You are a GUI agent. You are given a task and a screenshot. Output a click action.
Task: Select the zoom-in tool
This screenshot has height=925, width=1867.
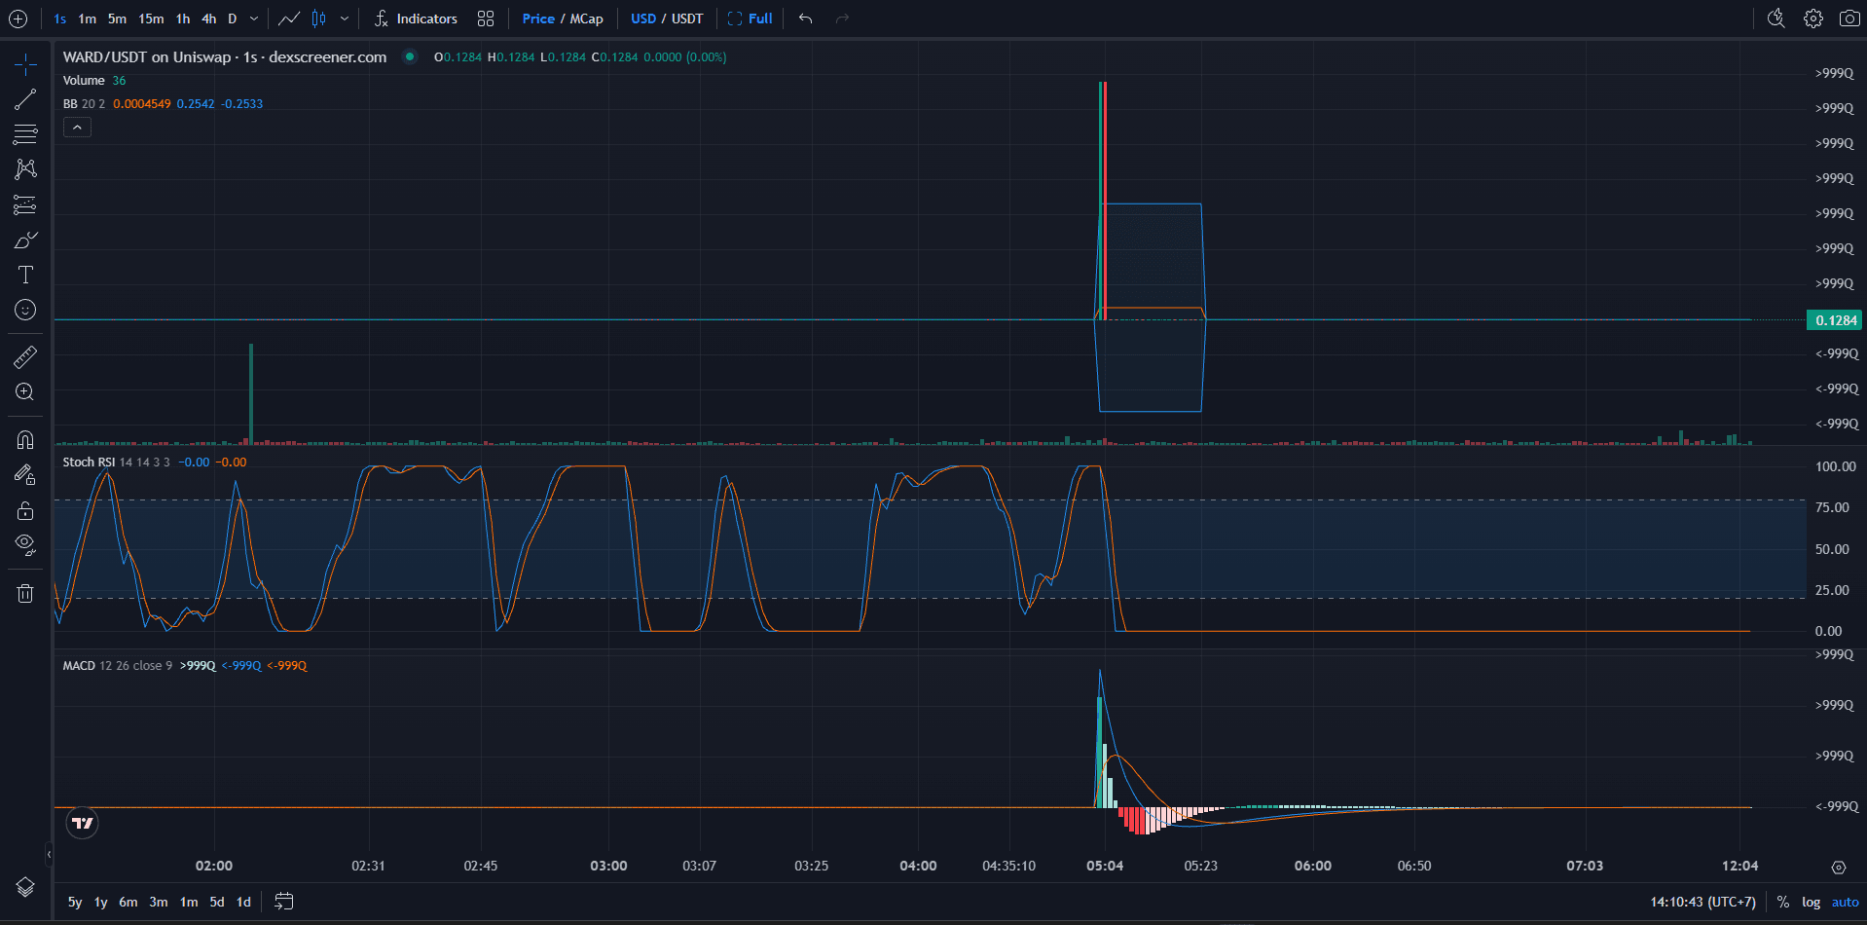click(25, 392)
